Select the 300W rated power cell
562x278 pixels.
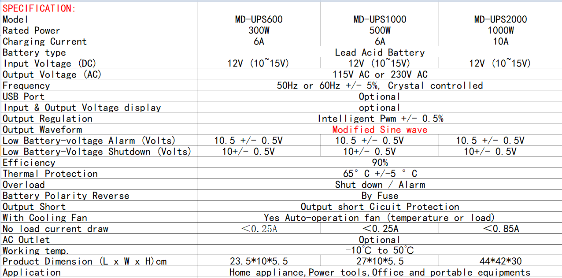pos(259,30)
